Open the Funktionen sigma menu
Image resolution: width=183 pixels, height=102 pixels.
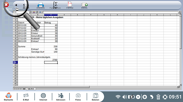click(55, 5)
